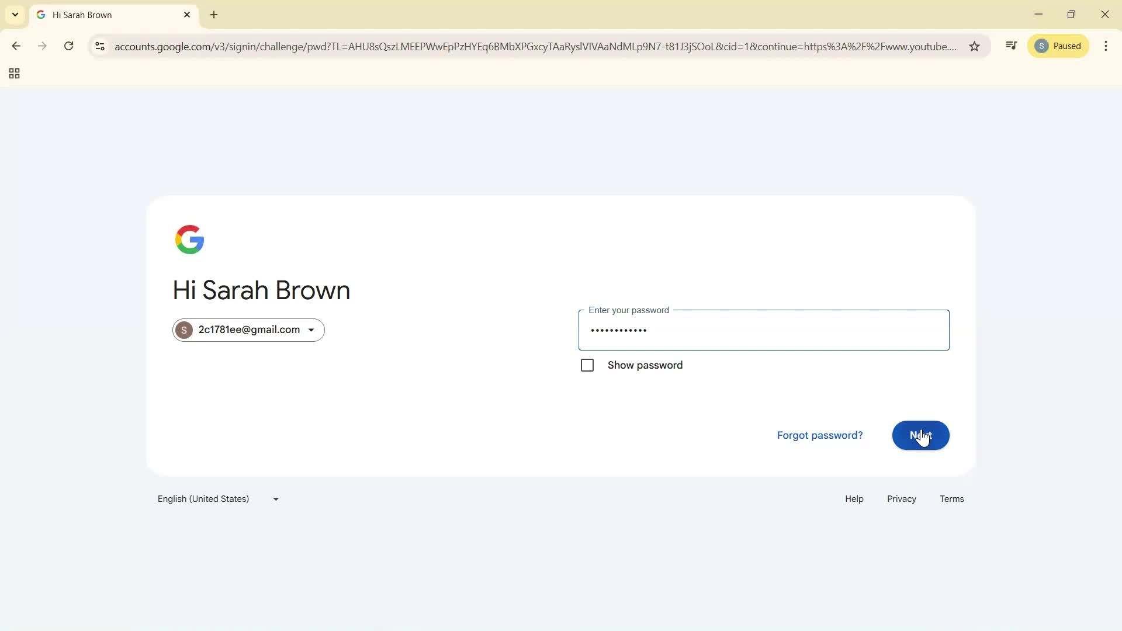Click the profile avatar next to 2c1781ee@gmail.com
1122x631 pixels.
pyautogui.click(x=183, y=330)
